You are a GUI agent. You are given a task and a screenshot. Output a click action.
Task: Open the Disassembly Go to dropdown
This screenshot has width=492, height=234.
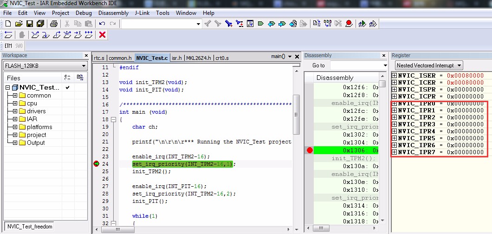coord(385,65)
